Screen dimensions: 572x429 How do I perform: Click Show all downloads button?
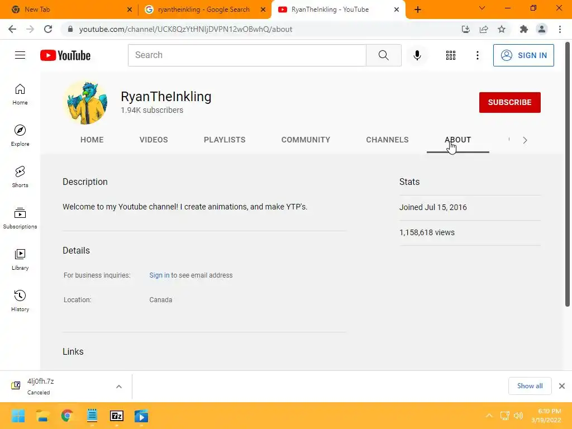(x=530, y=386)
